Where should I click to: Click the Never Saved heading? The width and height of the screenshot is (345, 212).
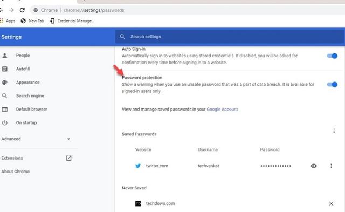tap(134, 188)
